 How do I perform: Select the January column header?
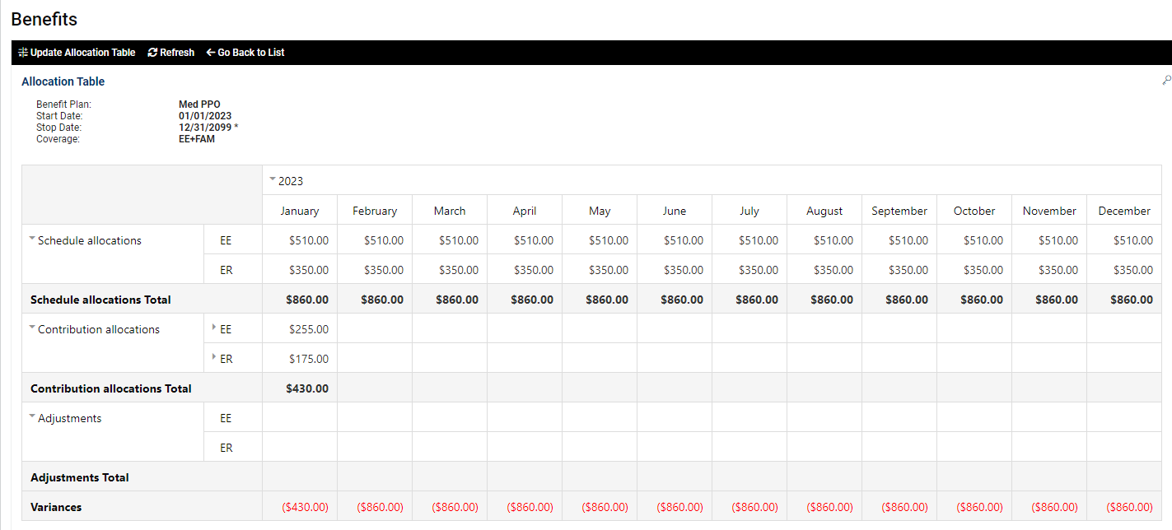300,211
